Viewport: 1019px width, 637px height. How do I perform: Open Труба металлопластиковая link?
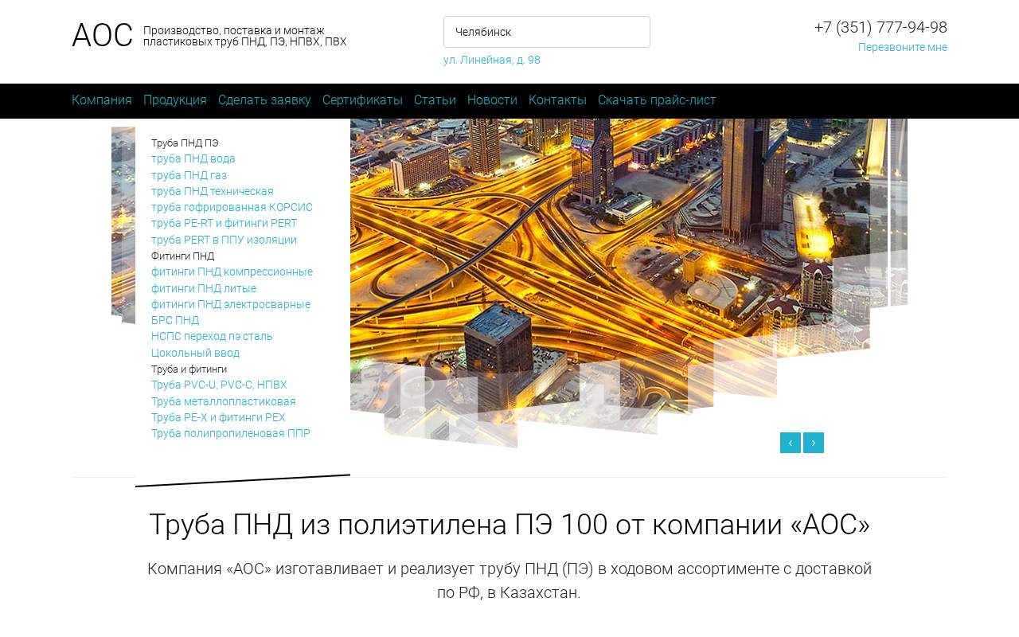[224, 401]
